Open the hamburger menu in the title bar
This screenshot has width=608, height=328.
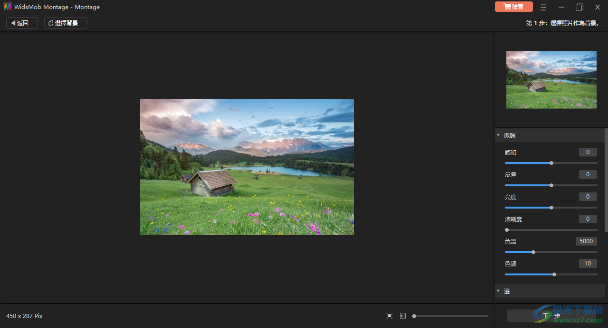pos(543,7)
